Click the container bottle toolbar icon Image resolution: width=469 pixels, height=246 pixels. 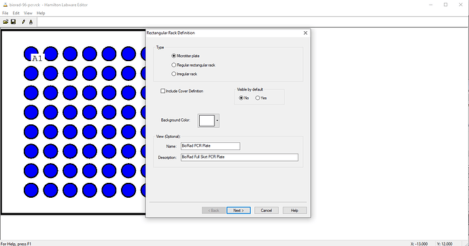pyautogui.click(x=31, y=22)
